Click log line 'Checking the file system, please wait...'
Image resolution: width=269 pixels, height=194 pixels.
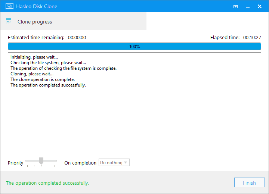[48, 63]
